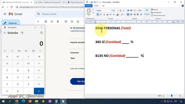The width and height of the screenshot is (185, 104).
Task: Delete email with Gmail trash icon
Action: tap(58, 22)
